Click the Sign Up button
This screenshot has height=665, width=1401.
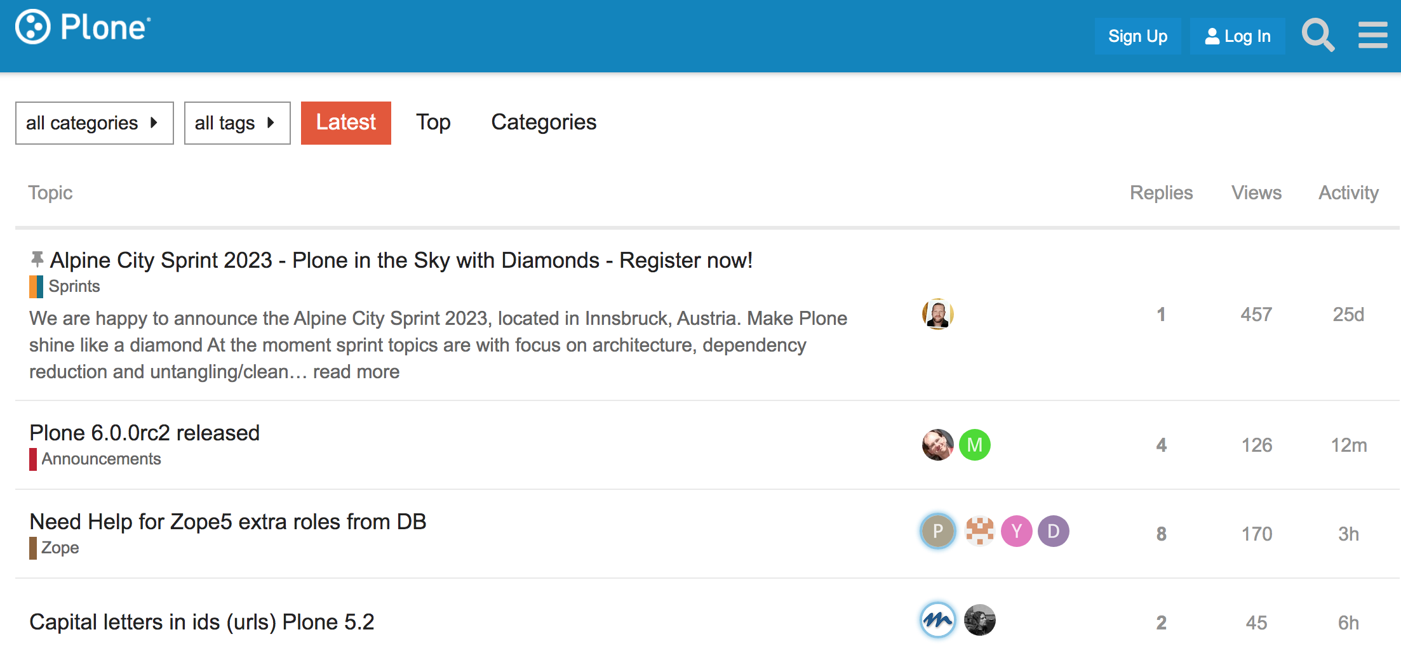1137,36
